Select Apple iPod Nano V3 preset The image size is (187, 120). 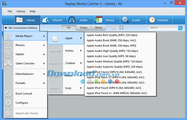coord(120,77)
